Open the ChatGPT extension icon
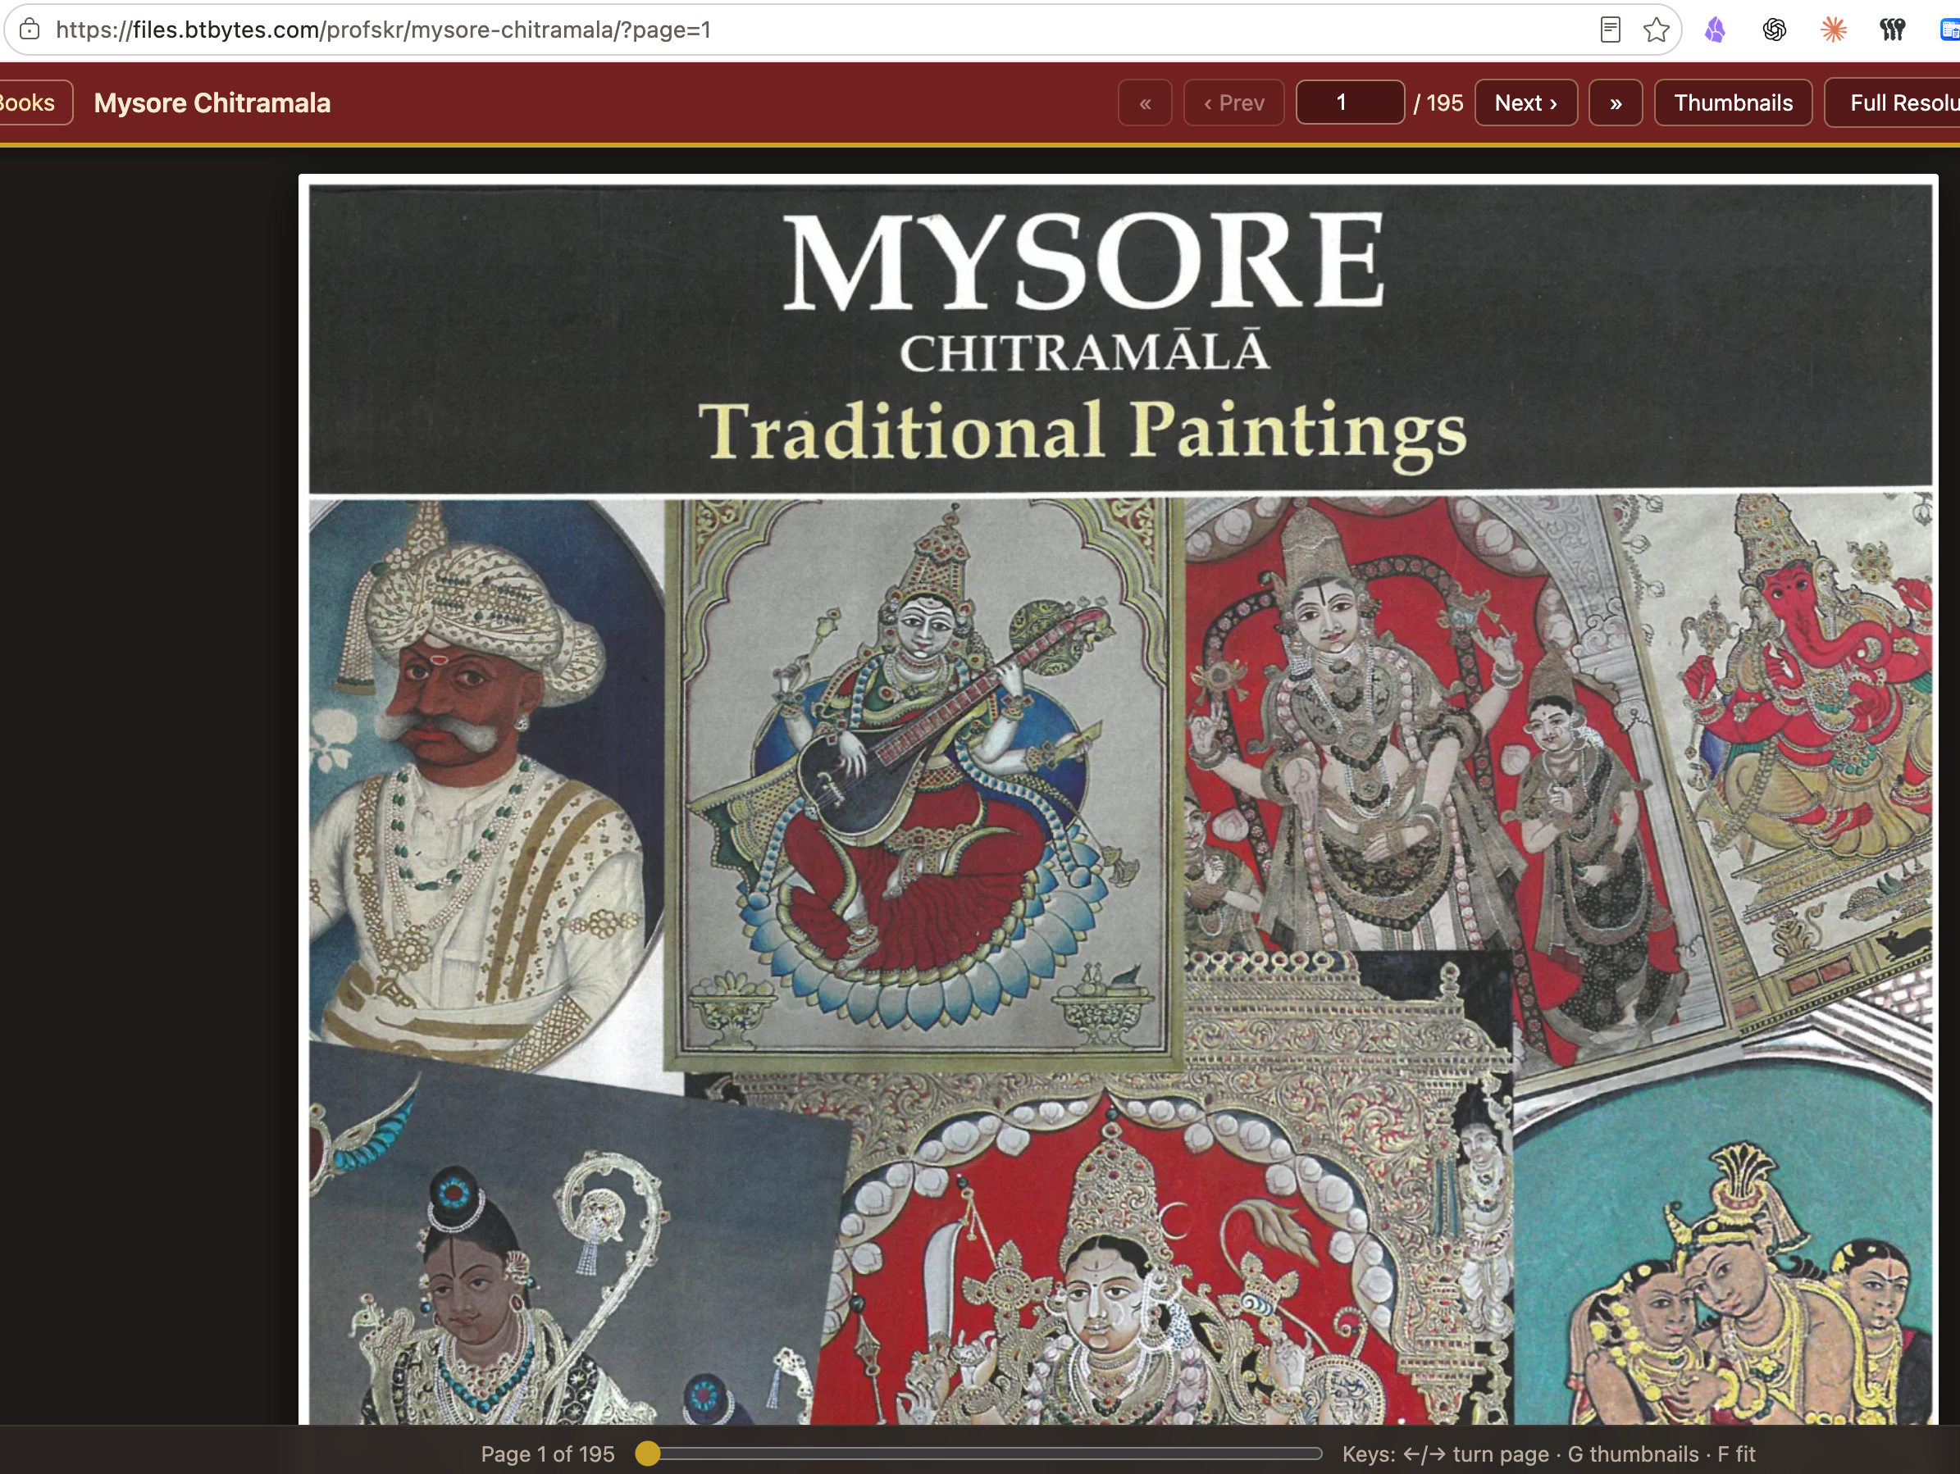1960x1474 pixels. coord(1774,30)
